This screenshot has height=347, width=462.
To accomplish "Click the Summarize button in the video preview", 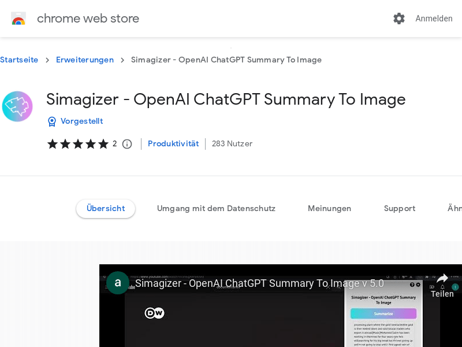I will (383, 313).
